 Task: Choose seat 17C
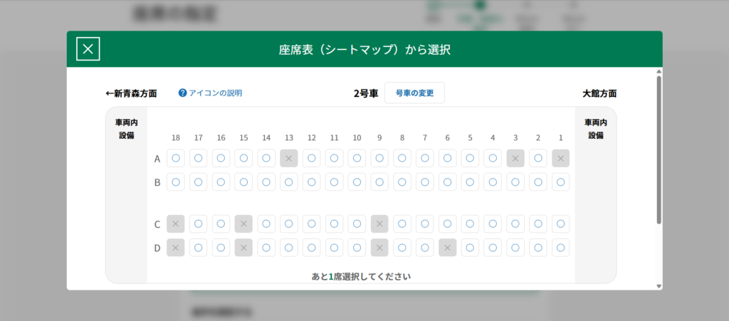(x=199, y=224)
